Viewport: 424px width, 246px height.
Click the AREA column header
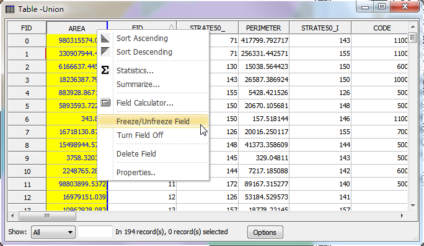(x=77, y=28)
